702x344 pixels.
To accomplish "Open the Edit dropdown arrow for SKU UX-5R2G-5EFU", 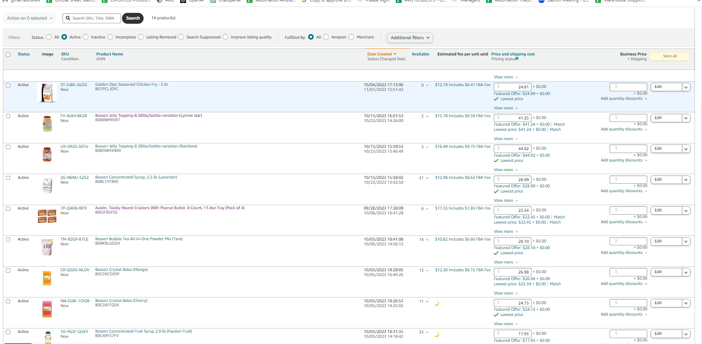I will 686,149.
